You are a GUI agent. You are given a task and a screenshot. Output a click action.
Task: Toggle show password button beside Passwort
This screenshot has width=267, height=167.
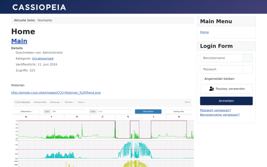[x=247, y=69]
